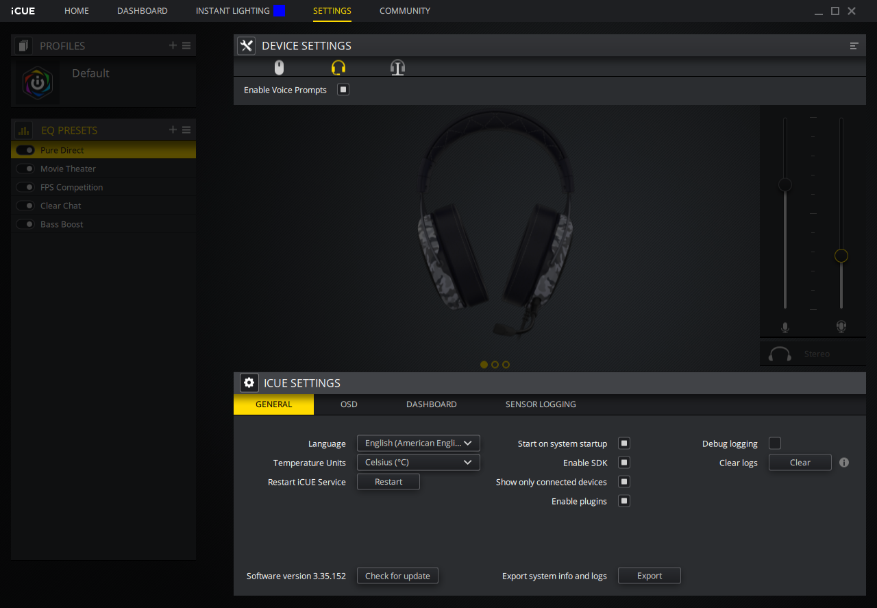This screenshot has width=877, height=608.
Task: Click the iCUE Settings gear icon
Action: coord(249,383)
